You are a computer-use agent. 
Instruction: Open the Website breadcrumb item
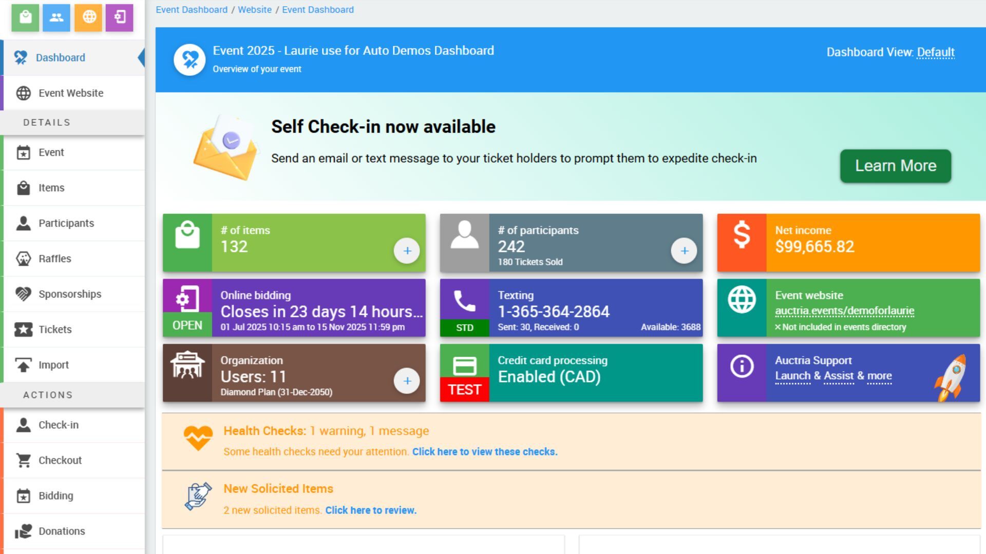click(x=255, y=9)
